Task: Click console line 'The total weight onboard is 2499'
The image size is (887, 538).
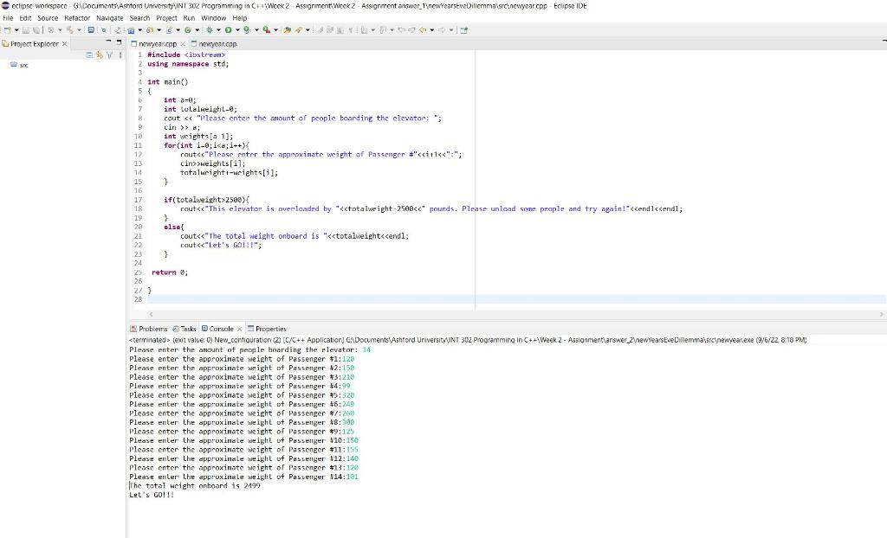Action: click(195, 485)
